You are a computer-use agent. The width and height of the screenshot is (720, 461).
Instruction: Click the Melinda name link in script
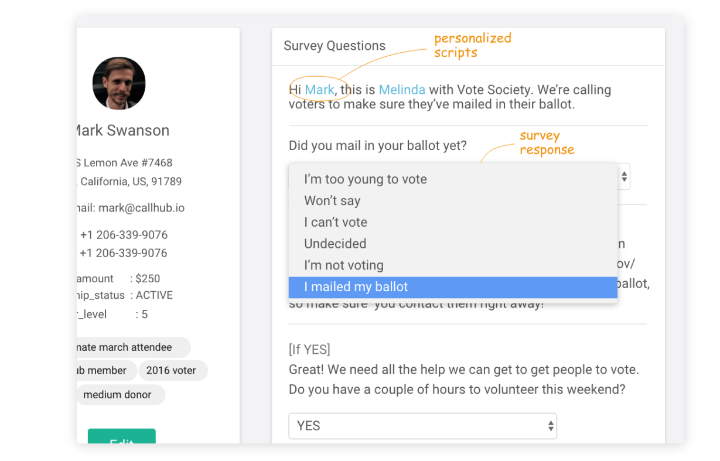pos(402,90)
